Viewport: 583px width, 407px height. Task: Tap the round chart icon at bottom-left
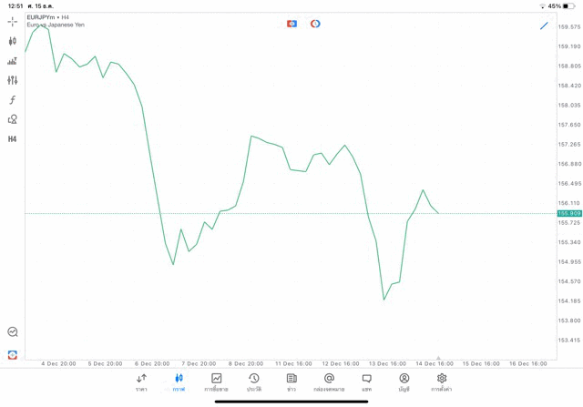pyautogui.click(x=12, y=332)
